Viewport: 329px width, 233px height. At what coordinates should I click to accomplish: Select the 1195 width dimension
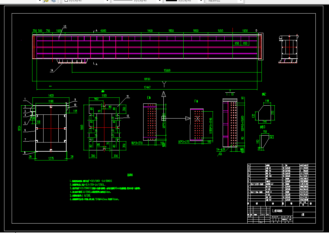pyautogui.click(x=104, y=96)
